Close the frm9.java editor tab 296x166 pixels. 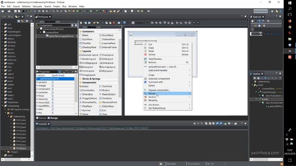click(x=50, y=17)
